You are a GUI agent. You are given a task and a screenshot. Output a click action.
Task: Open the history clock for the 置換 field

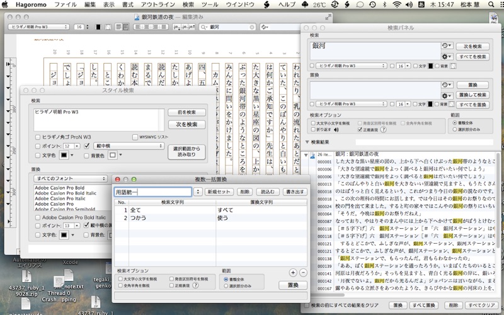[x=447, y=85]
